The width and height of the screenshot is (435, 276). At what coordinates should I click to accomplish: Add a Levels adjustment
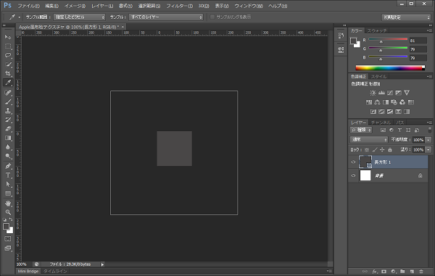(x=381, y=93)
